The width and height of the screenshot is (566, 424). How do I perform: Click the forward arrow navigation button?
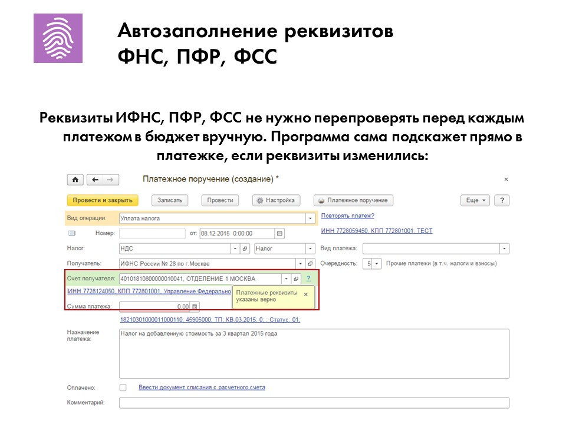click(111, 180)
